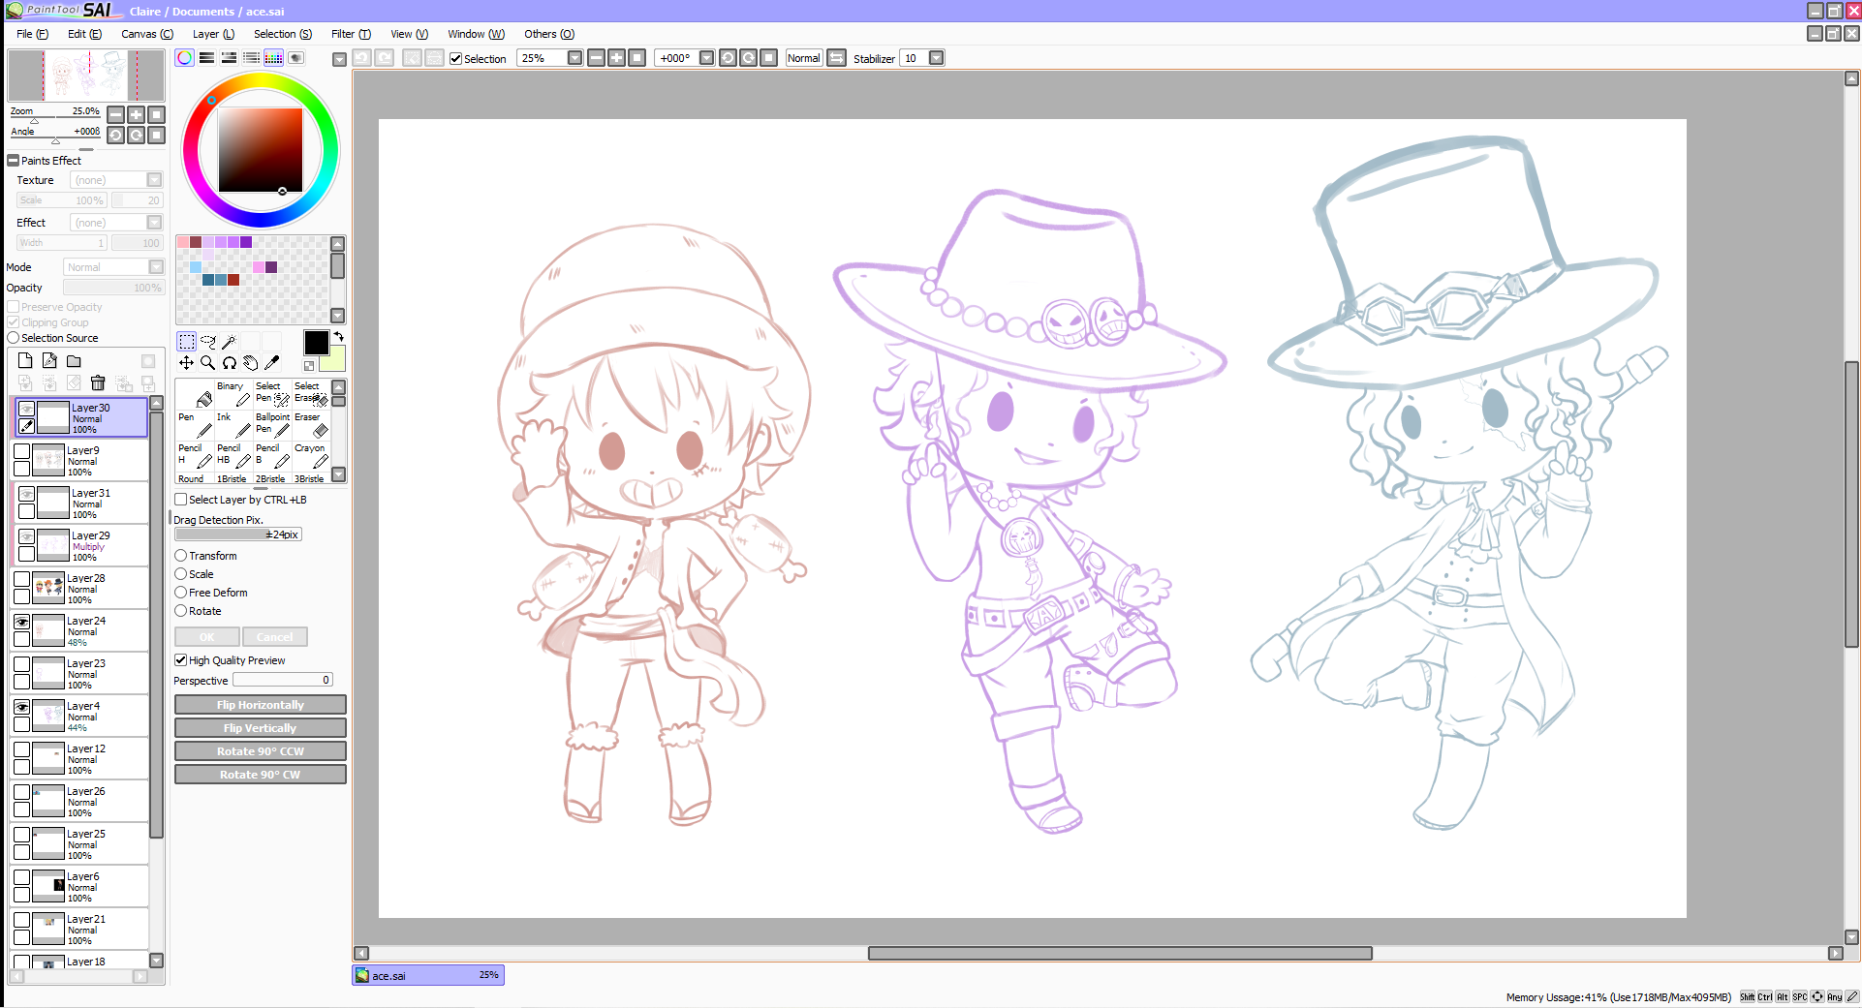Viewport: 1862px width, 1008px height.
Task: Open the Texture dropdown
Action: coord(154,180)
